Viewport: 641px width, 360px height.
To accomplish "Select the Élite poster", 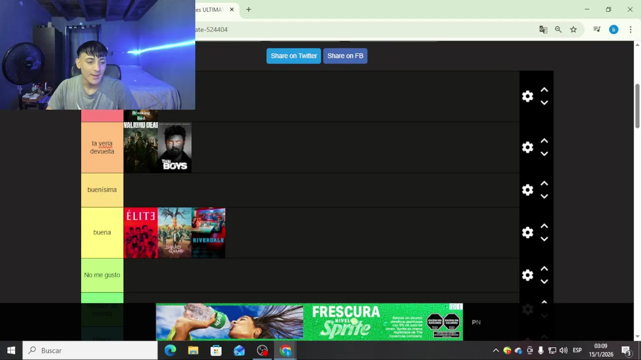I will pyautogui.click(x=141, y=232).
